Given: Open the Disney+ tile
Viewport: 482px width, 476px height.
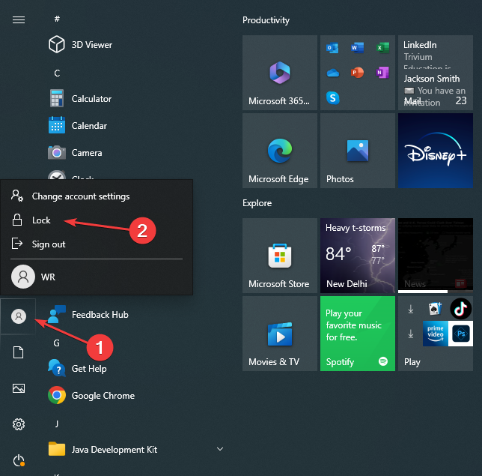Looking at the screenshot, I should tap(436, 151).
